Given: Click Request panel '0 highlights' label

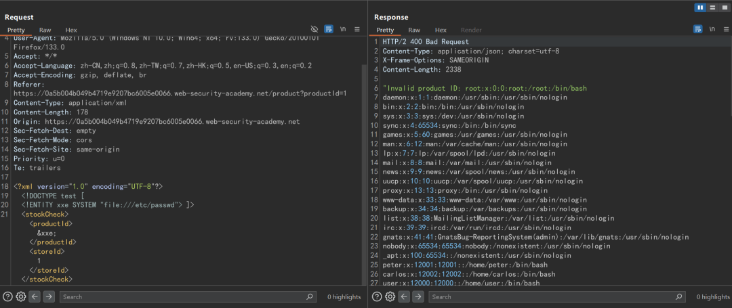Looking at the screenshot, I should tap(344, 296).
